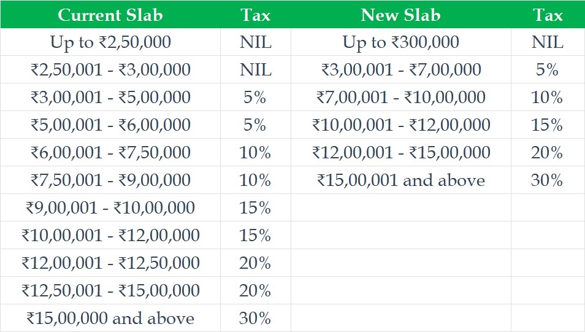Click the ₹7,50,001 - ₹9,00,000 slab cell

click(x=110, y=180)
